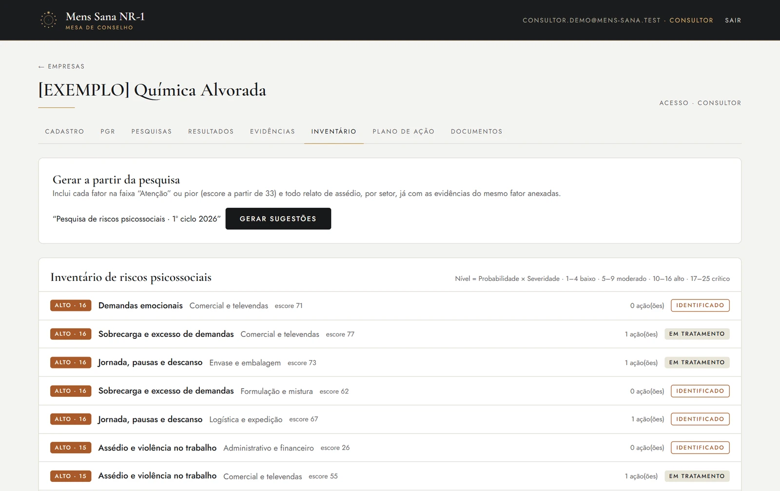Open the Cadastro tab

pyautogui.click(x=64, y=132)
